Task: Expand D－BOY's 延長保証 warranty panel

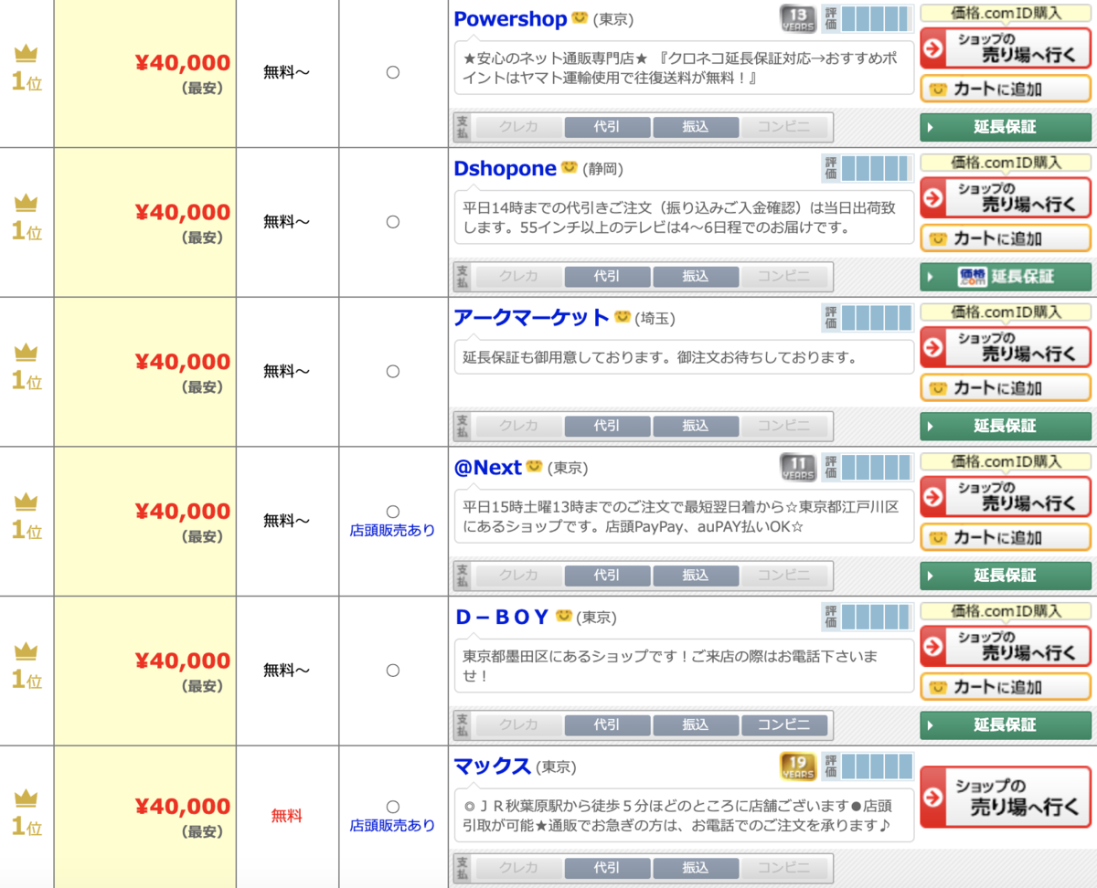Action: tap(1006, 724)
